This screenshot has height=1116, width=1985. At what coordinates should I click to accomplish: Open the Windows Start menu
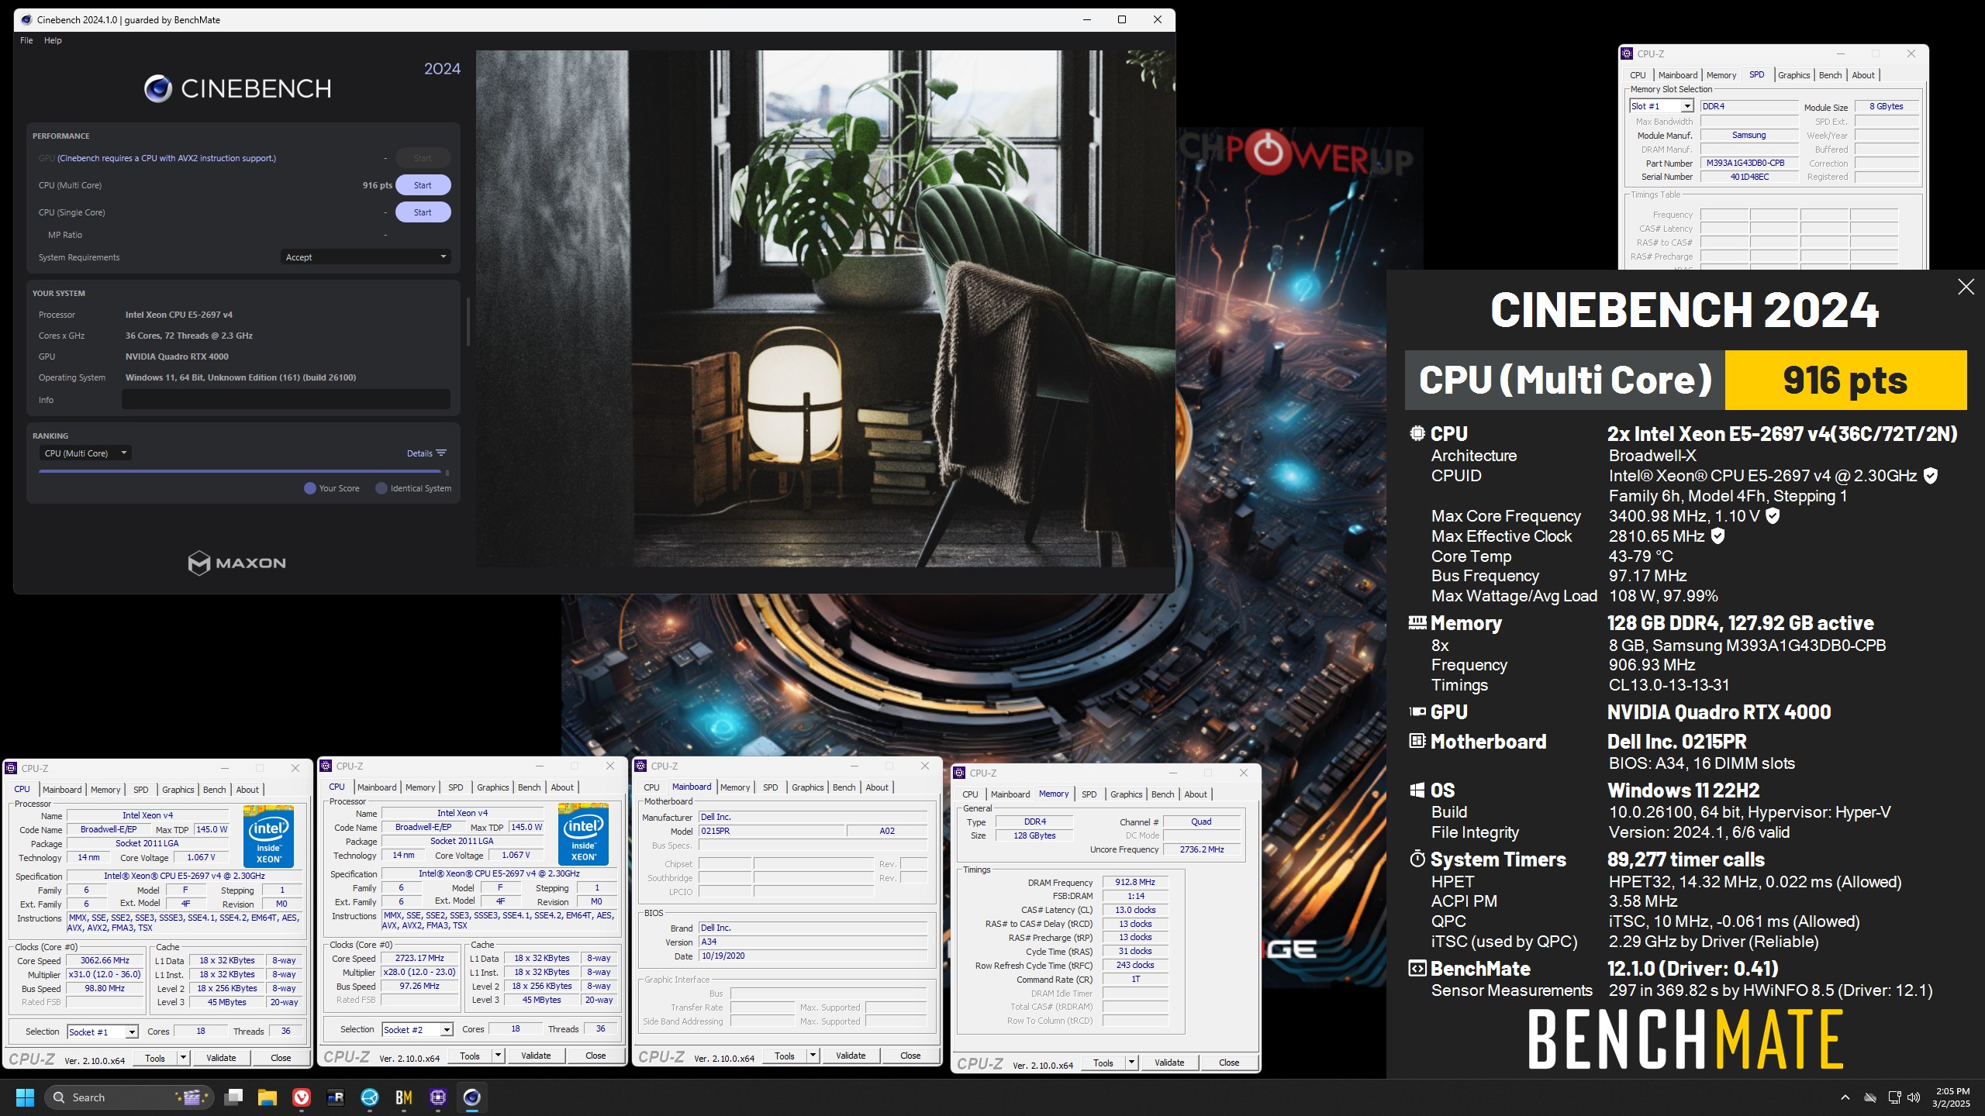[25, 1097]
